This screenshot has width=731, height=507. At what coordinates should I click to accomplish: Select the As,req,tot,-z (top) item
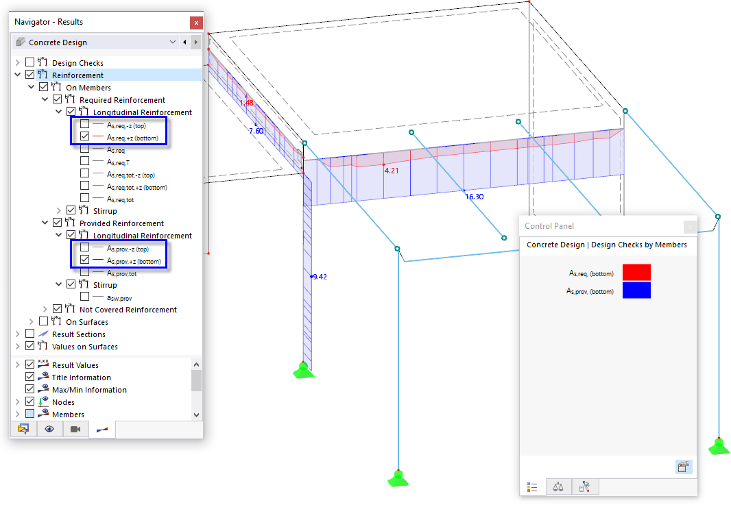(x=130, y=175)
